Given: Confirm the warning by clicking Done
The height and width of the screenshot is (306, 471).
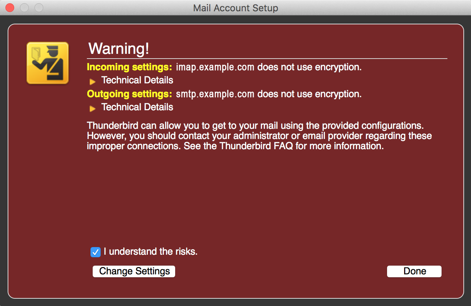Looking at the screenshot, I should (414, 271).
